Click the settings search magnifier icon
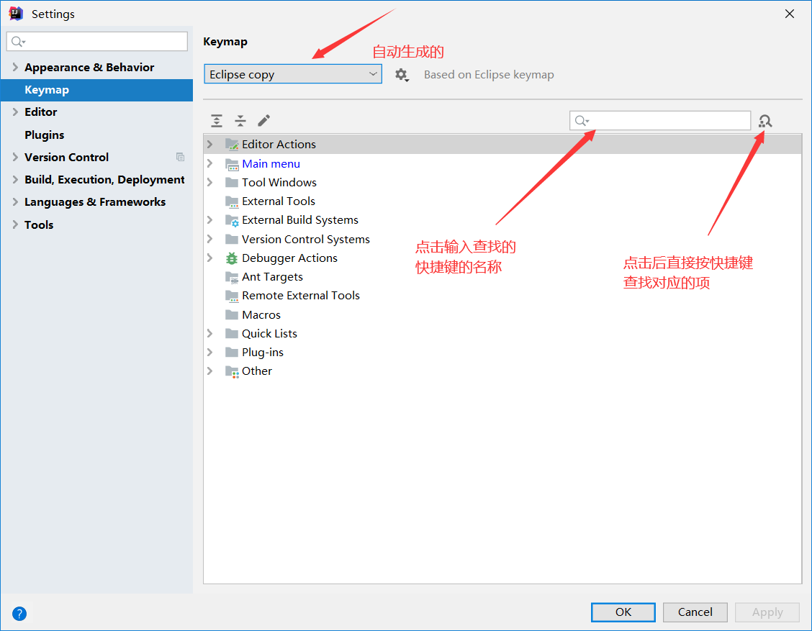 click(x=17, y=42)
